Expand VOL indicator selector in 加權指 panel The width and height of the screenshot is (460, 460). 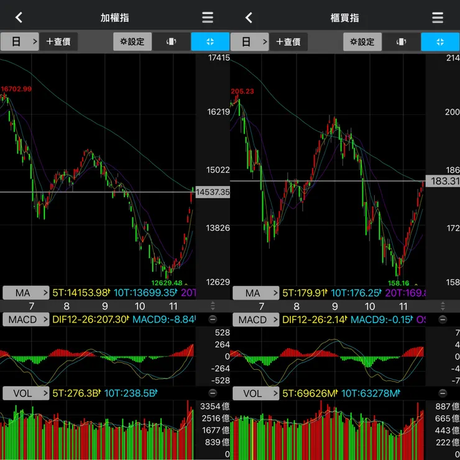26,393
